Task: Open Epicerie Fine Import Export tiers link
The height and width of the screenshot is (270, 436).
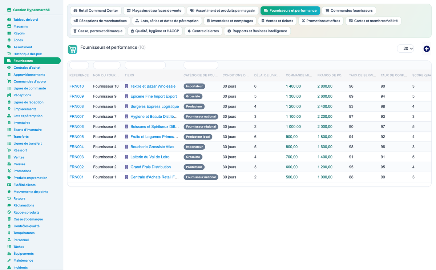Action: pos(154,97)
